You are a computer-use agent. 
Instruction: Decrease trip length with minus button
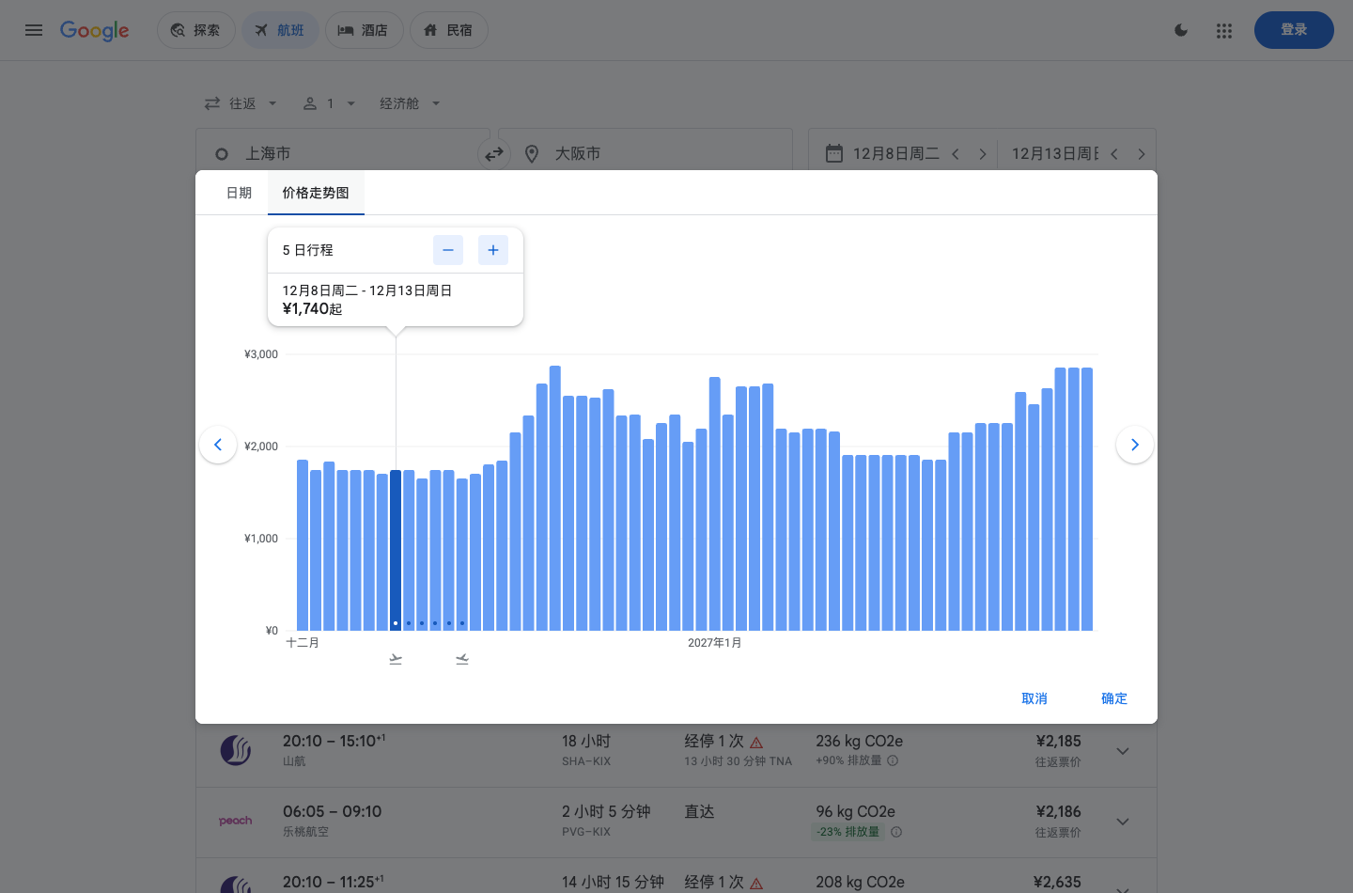point(448,250)
